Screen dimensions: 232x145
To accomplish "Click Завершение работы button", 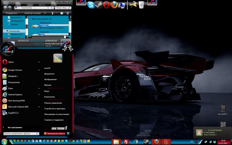I will 55,133.
